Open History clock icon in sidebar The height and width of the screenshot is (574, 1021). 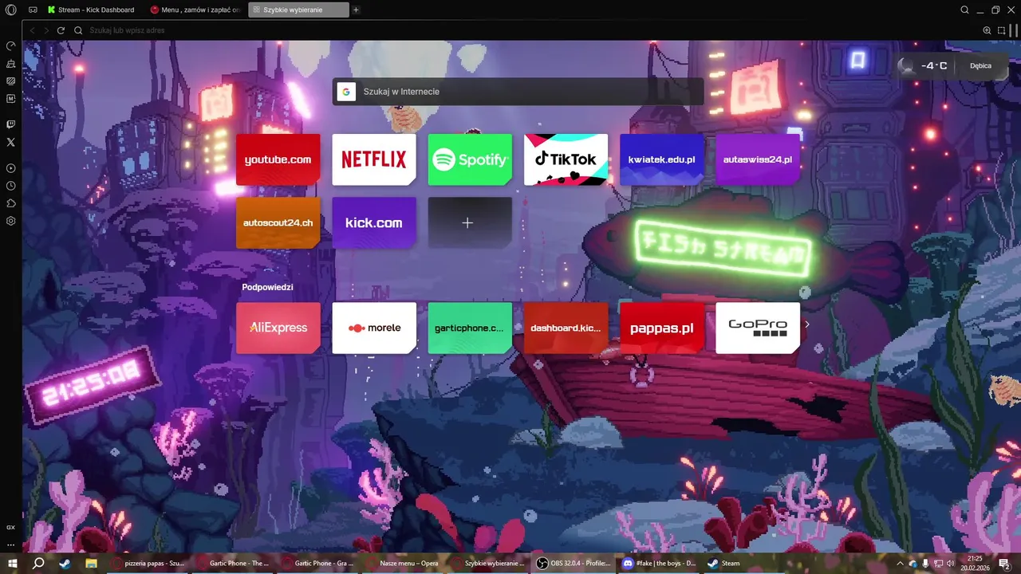[x=10, y=186]
